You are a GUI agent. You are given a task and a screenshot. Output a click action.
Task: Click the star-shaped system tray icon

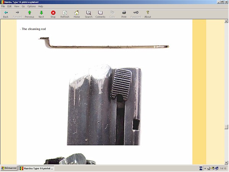pos(209,169)
